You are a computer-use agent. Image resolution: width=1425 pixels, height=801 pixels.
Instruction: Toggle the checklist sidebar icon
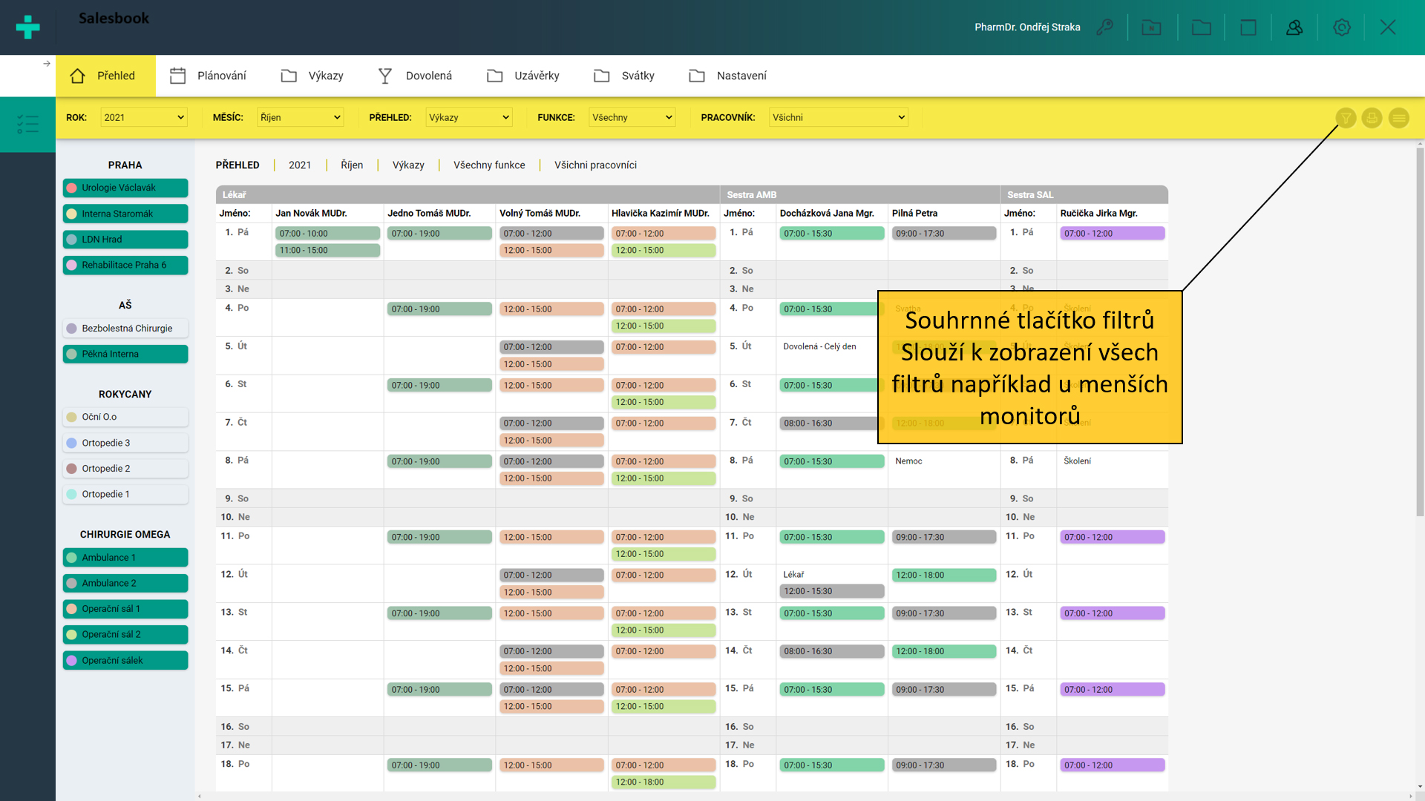pyautogui.click(x=27, y=124)
